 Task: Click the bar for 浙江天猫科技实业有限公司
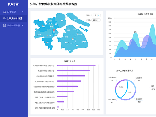point(58,107)
